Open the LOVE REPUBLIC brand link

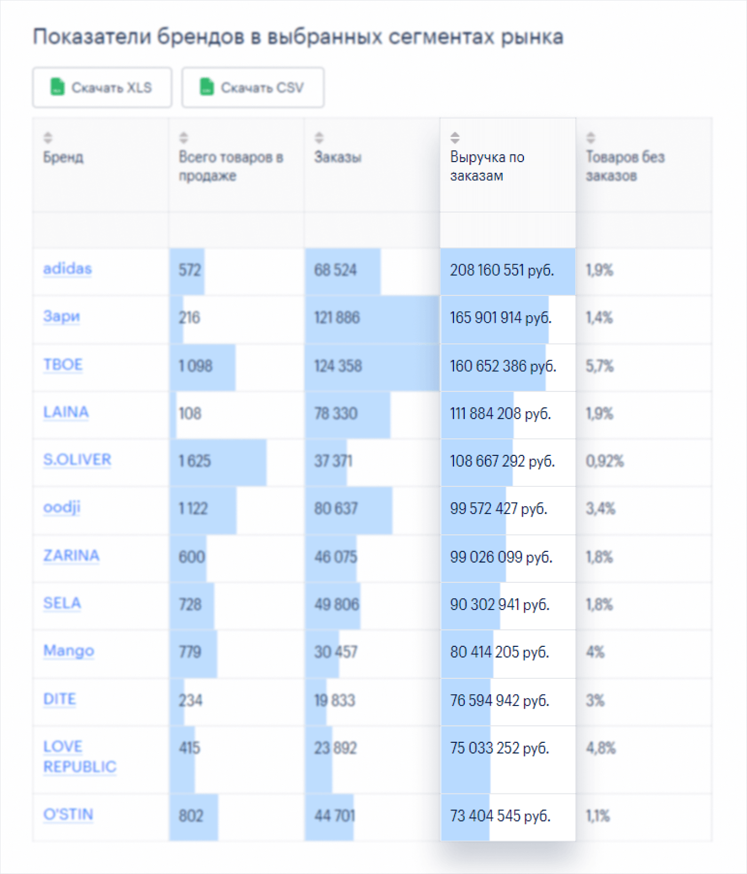click(x=79, y=757)
